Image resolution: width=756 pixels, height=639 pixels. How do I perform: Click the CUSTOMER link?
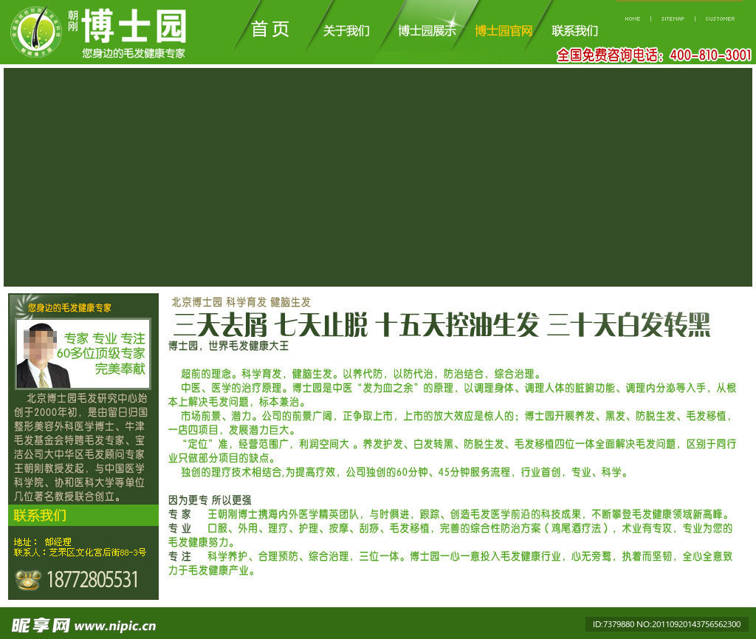pos(721,19)
